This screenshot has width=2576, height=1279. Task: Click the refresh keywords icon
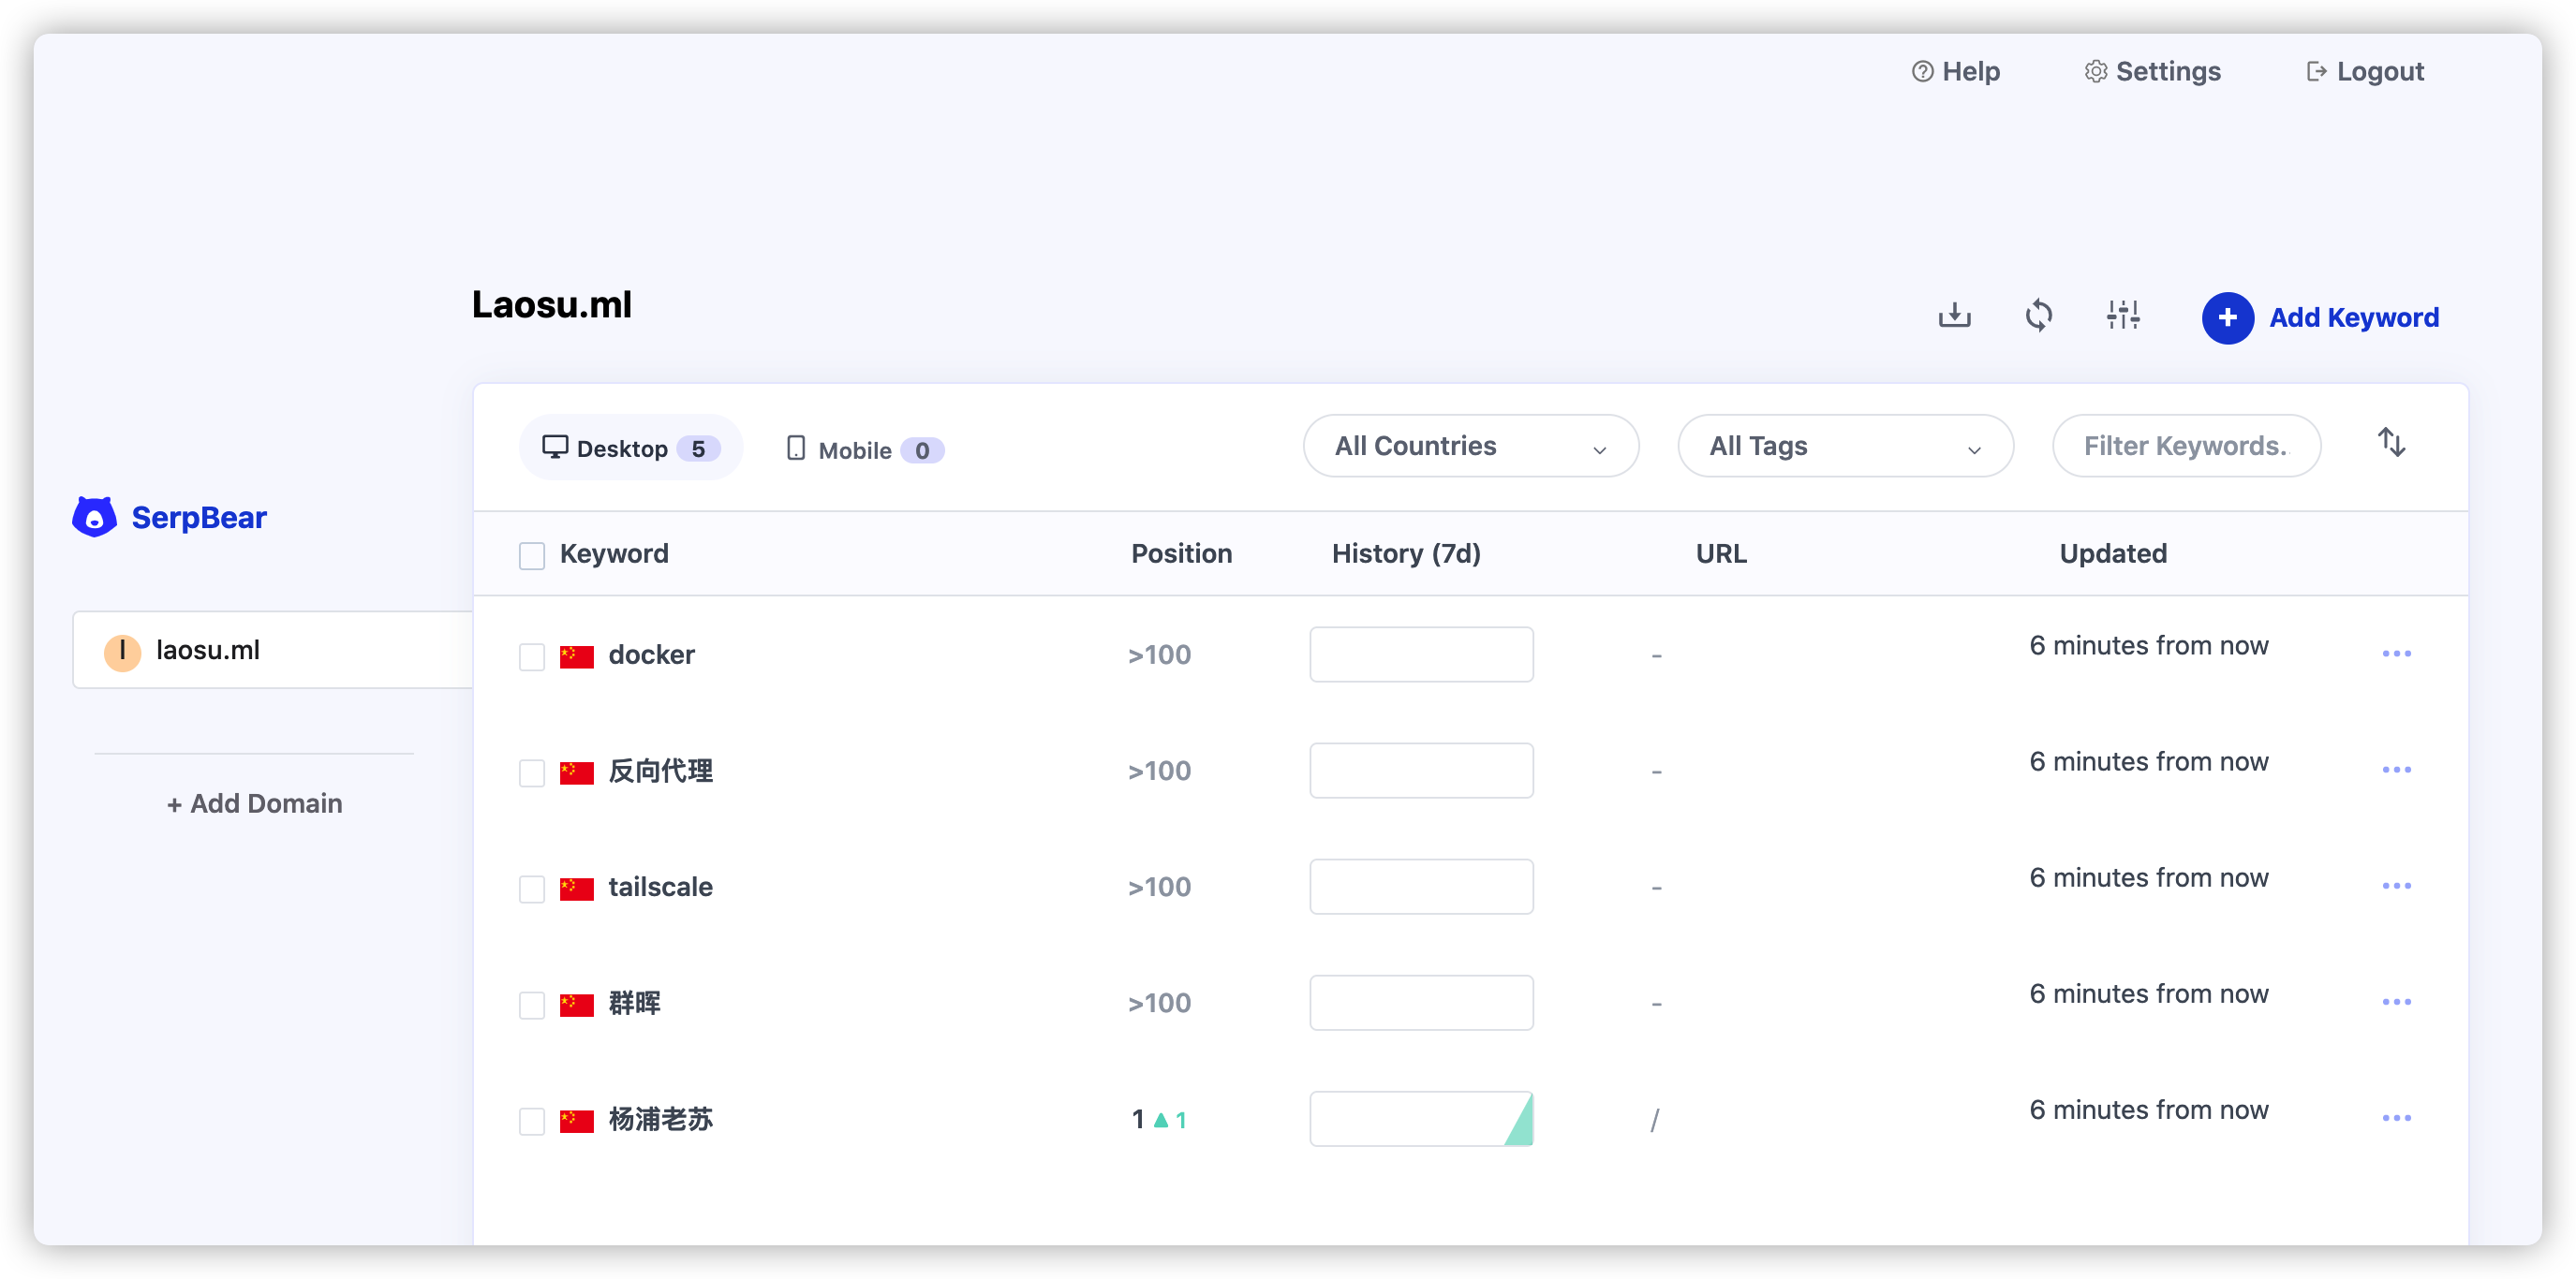point(2038,316)
